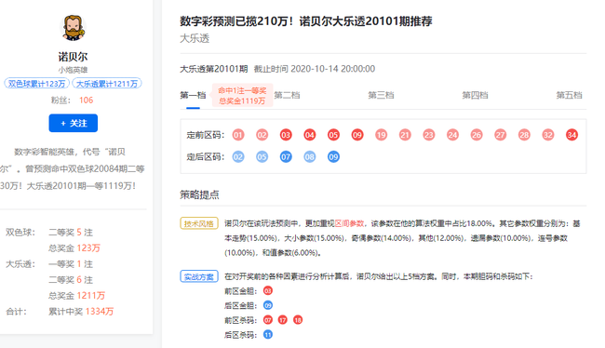Click red front-zone ball 09
This screenshot has height=348, width=605.
coord(357,135)
